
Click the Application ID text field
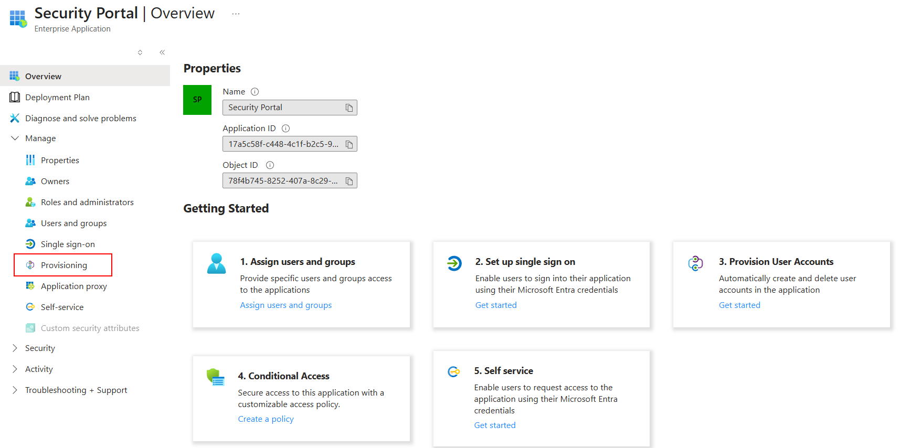coord(290,144)
